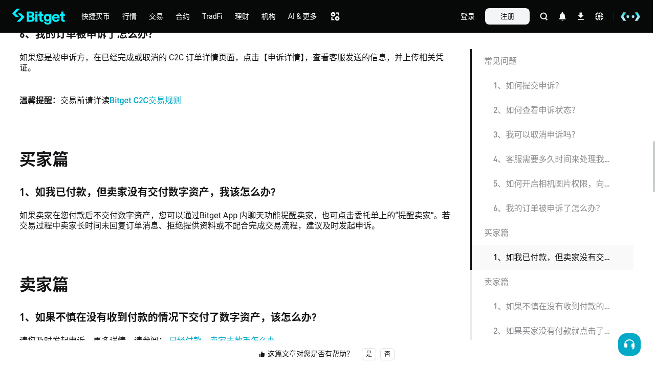Image resolution: width=655 pixels, height=368 pixels.
Task: Open the notifications bell
Action: point(562,16)
